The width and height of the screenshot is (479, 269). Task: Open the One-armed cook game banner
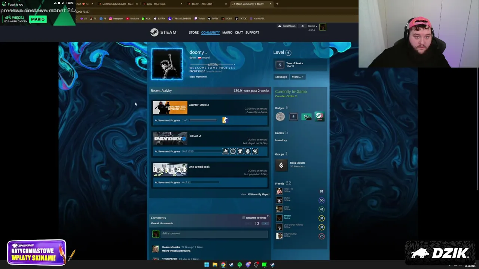click(x=170, y=170)
